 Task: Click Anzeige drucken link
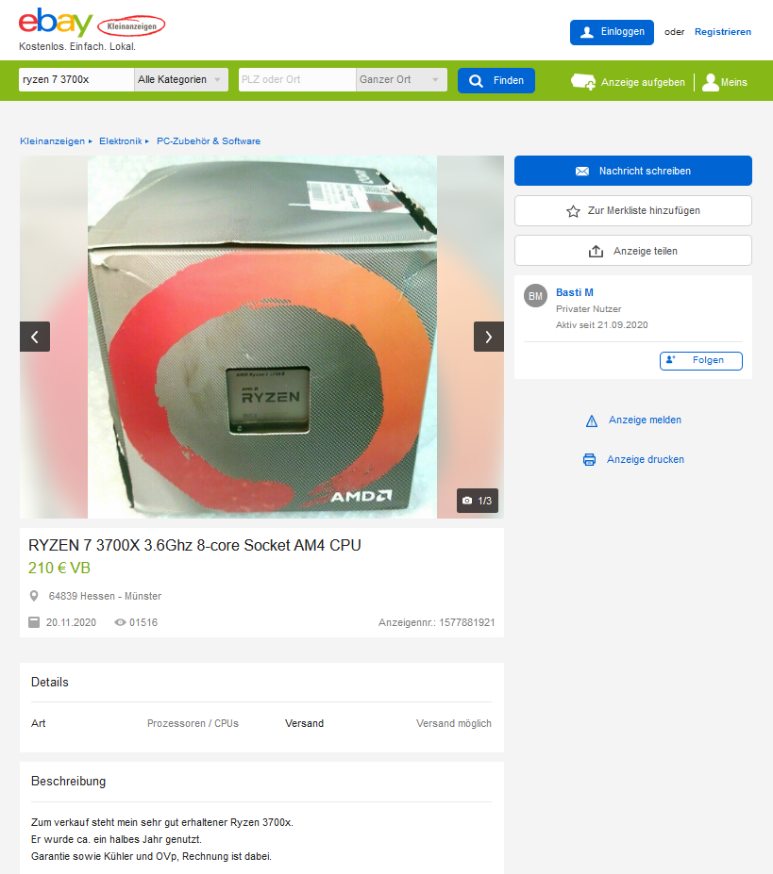[646, 459]
